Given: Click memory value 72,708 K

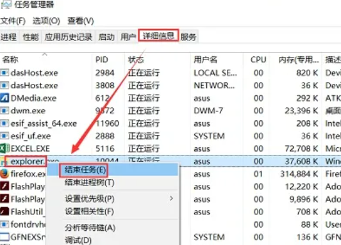Looking at the screenshot, I should [301, 148].
